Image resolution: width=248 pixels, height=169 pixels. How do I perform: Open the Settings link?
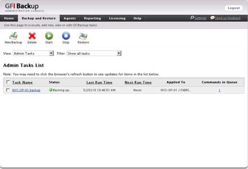200,18
